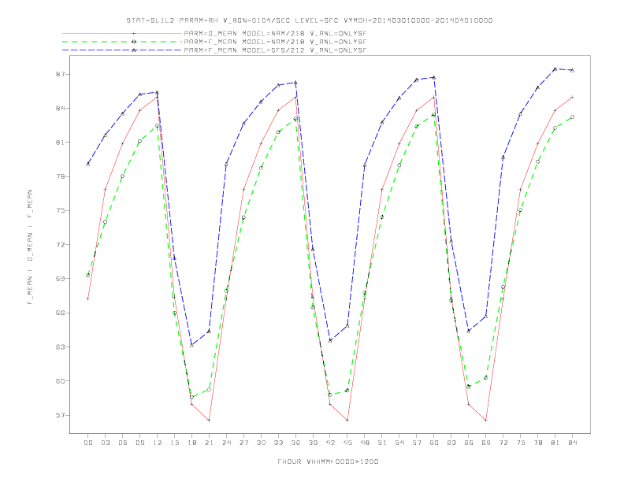This screenshot has height=482, width=624.
Task: Click the blue triangle data point at hour 00
Action: tap(88, 165)
